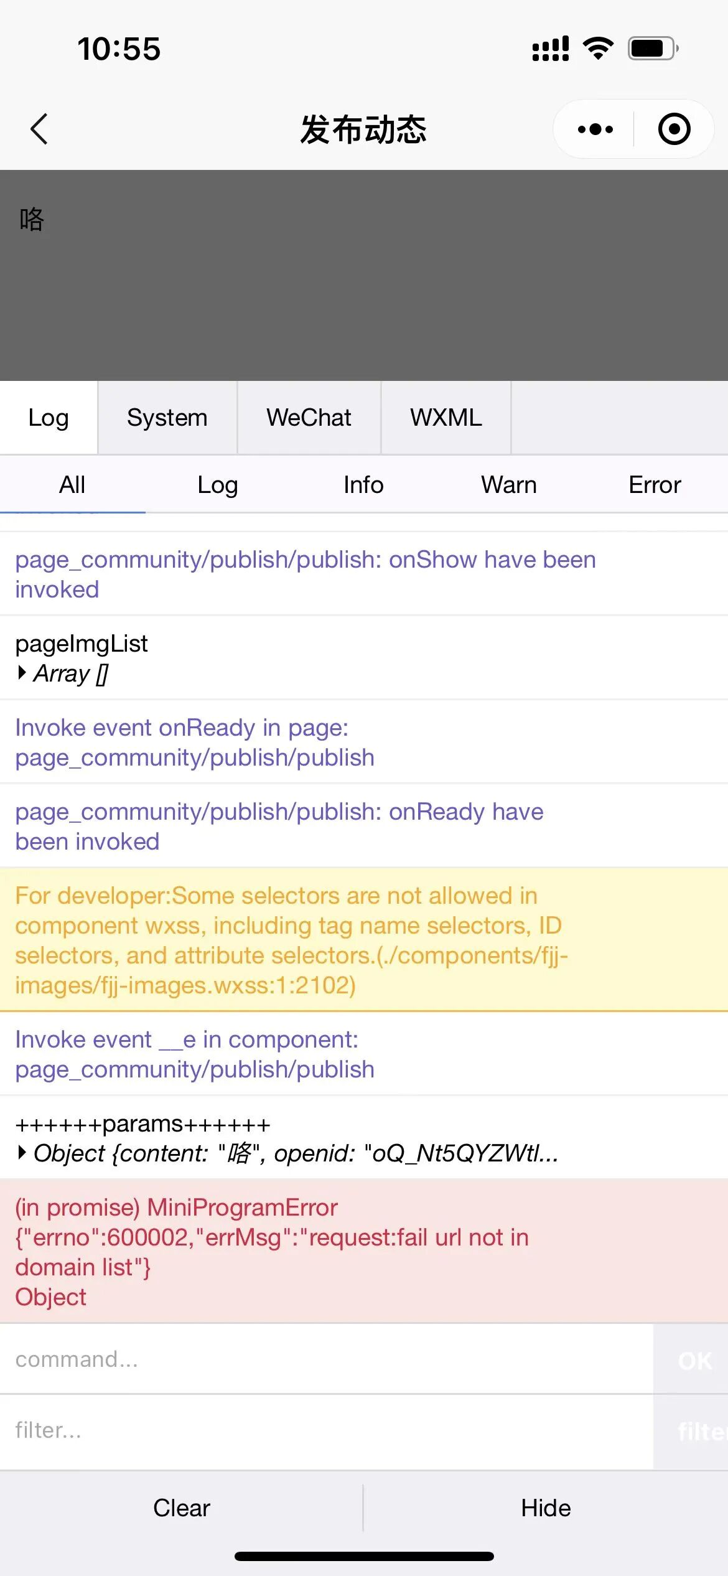Click the command input field

point(326,1359)
